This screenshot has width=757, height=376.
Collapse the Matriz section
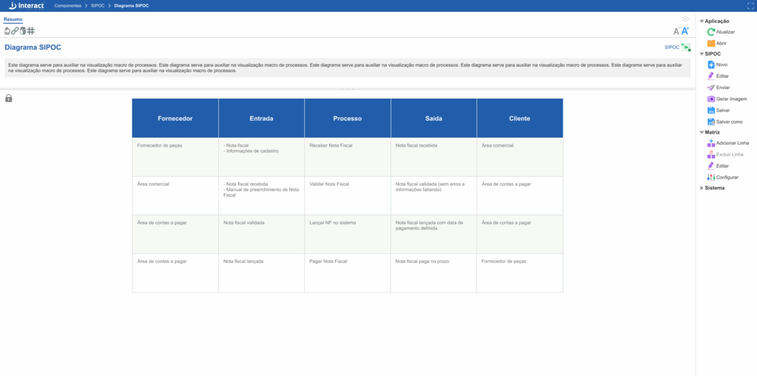(701, 132)
